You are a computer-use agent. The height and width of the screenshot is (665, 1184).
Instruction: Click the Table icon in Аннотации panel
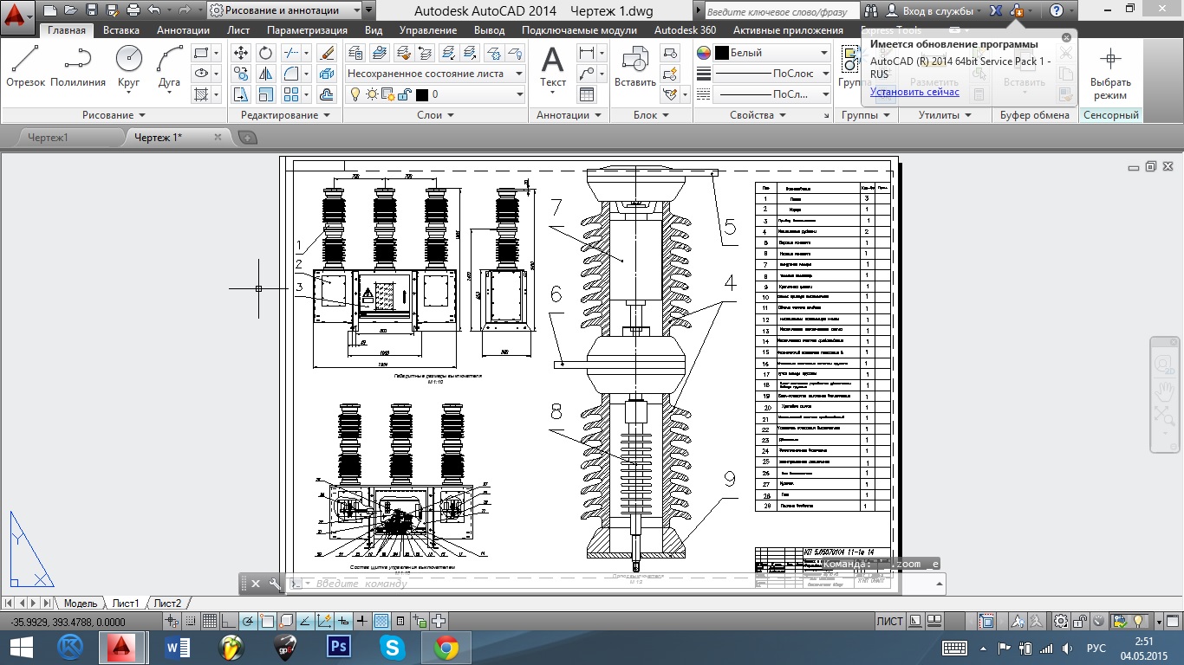(x=587, y=94)
